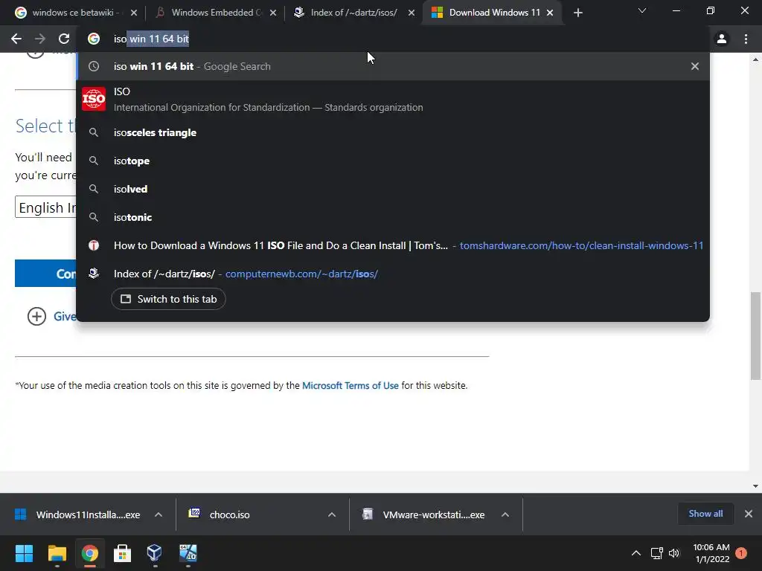
Task: Click the blue Confirm button
Action: click(45, 274)
